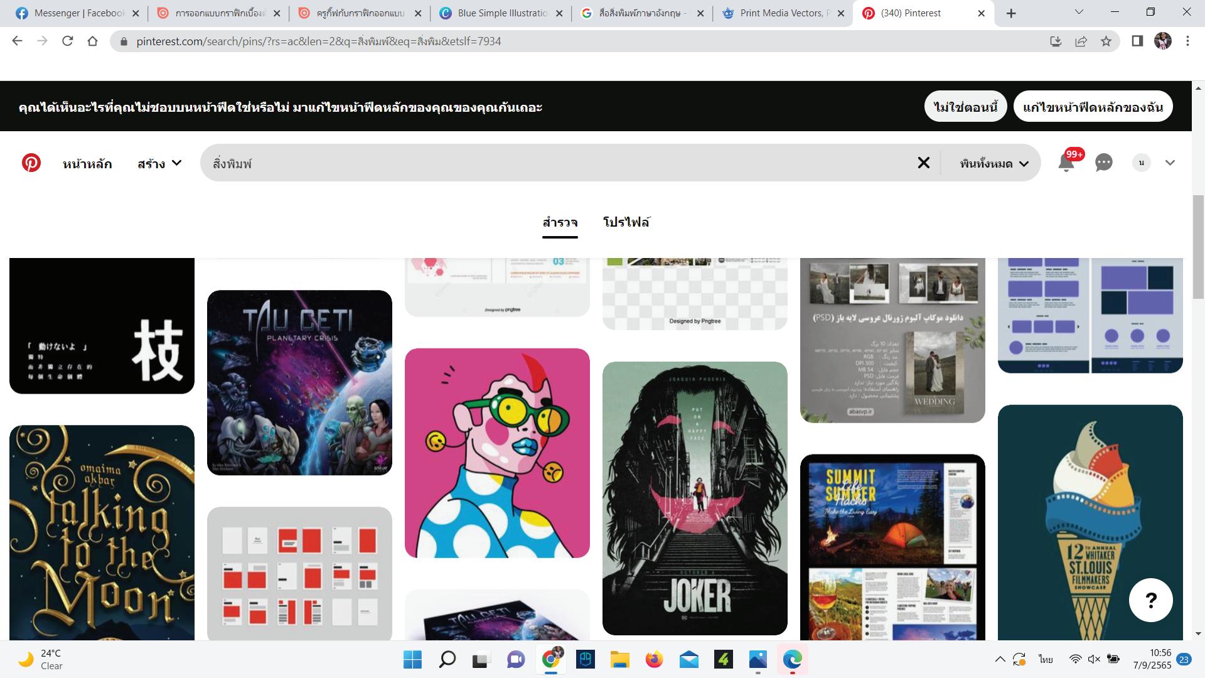Open the Talking to the Moon pin
Viewport: 1205px width, 678px height.
tap(102, 533)
